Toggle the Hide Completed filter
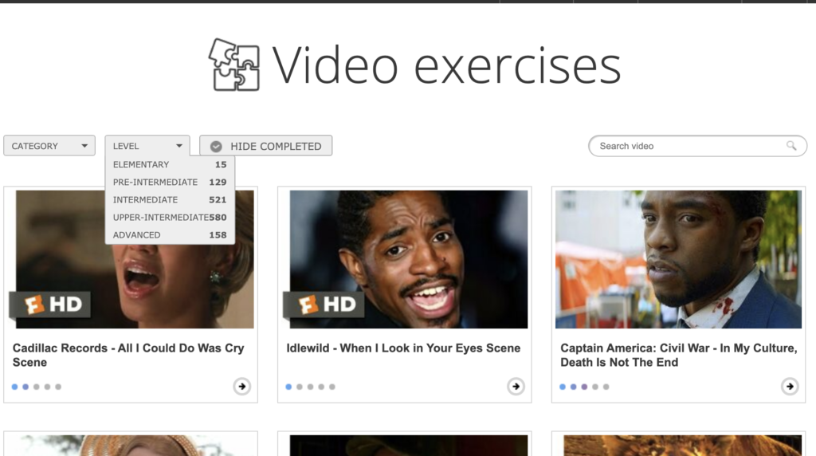816x456 pixels. pyautogui.click(x=265, y=146)
